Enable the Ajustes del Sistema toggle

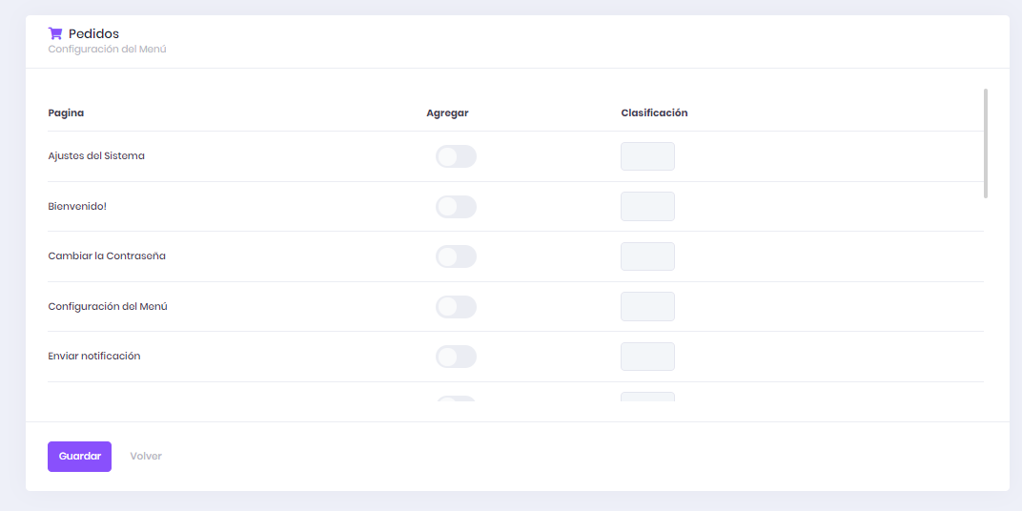point(456,156)
